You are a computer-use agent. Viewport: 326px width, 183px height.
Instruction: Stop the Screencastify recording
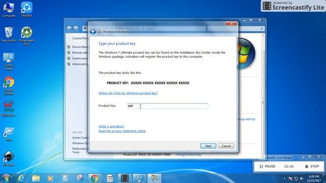point(312,166)
